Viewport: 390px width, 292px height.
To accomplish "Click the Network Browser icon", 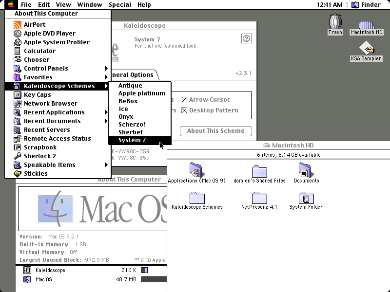I will 17,104.
